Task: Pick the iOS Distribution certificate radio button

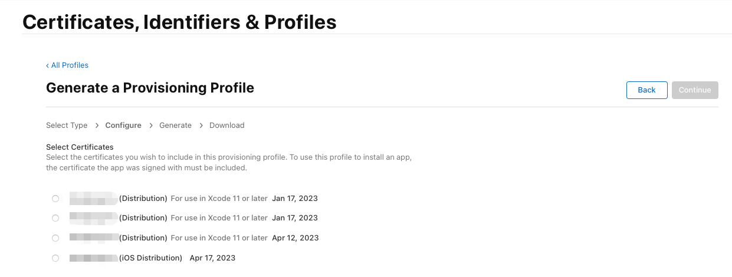Action: (x=55, y=258)
